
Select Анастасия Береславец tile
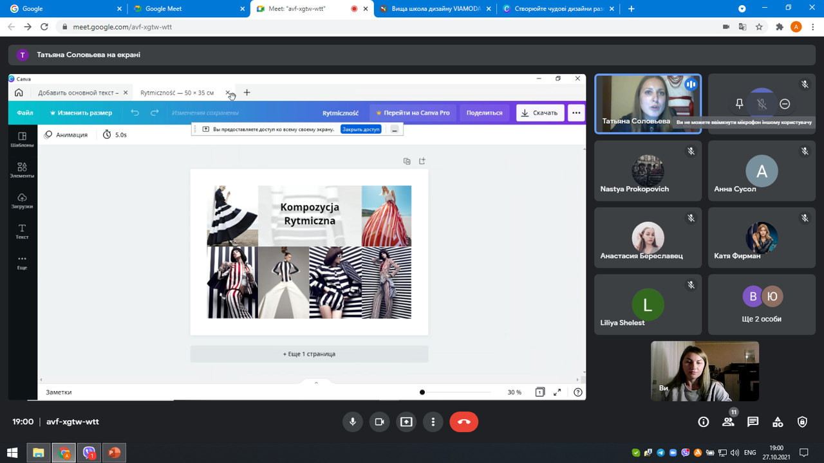(x=648, y=237)
